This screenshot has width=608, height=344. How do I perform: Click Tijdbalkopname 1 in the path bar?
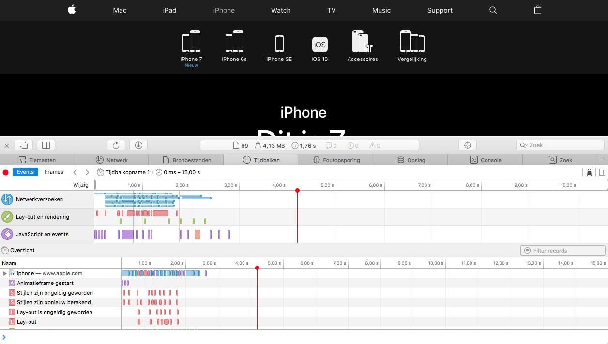coord(123,172)
